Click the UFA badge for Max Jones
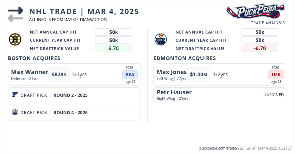295x154 pixels. pos(276,74)
